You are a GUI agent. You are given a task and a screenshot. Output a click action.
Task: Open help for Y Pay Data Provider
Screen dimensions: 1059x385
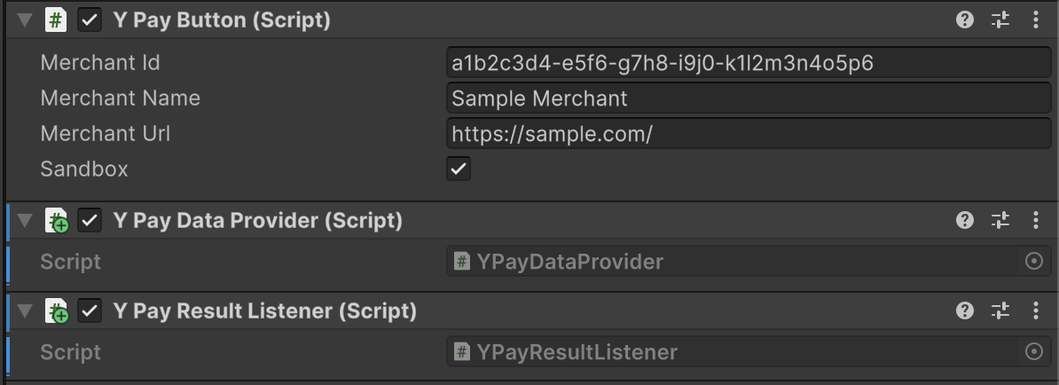pos(965,221)
